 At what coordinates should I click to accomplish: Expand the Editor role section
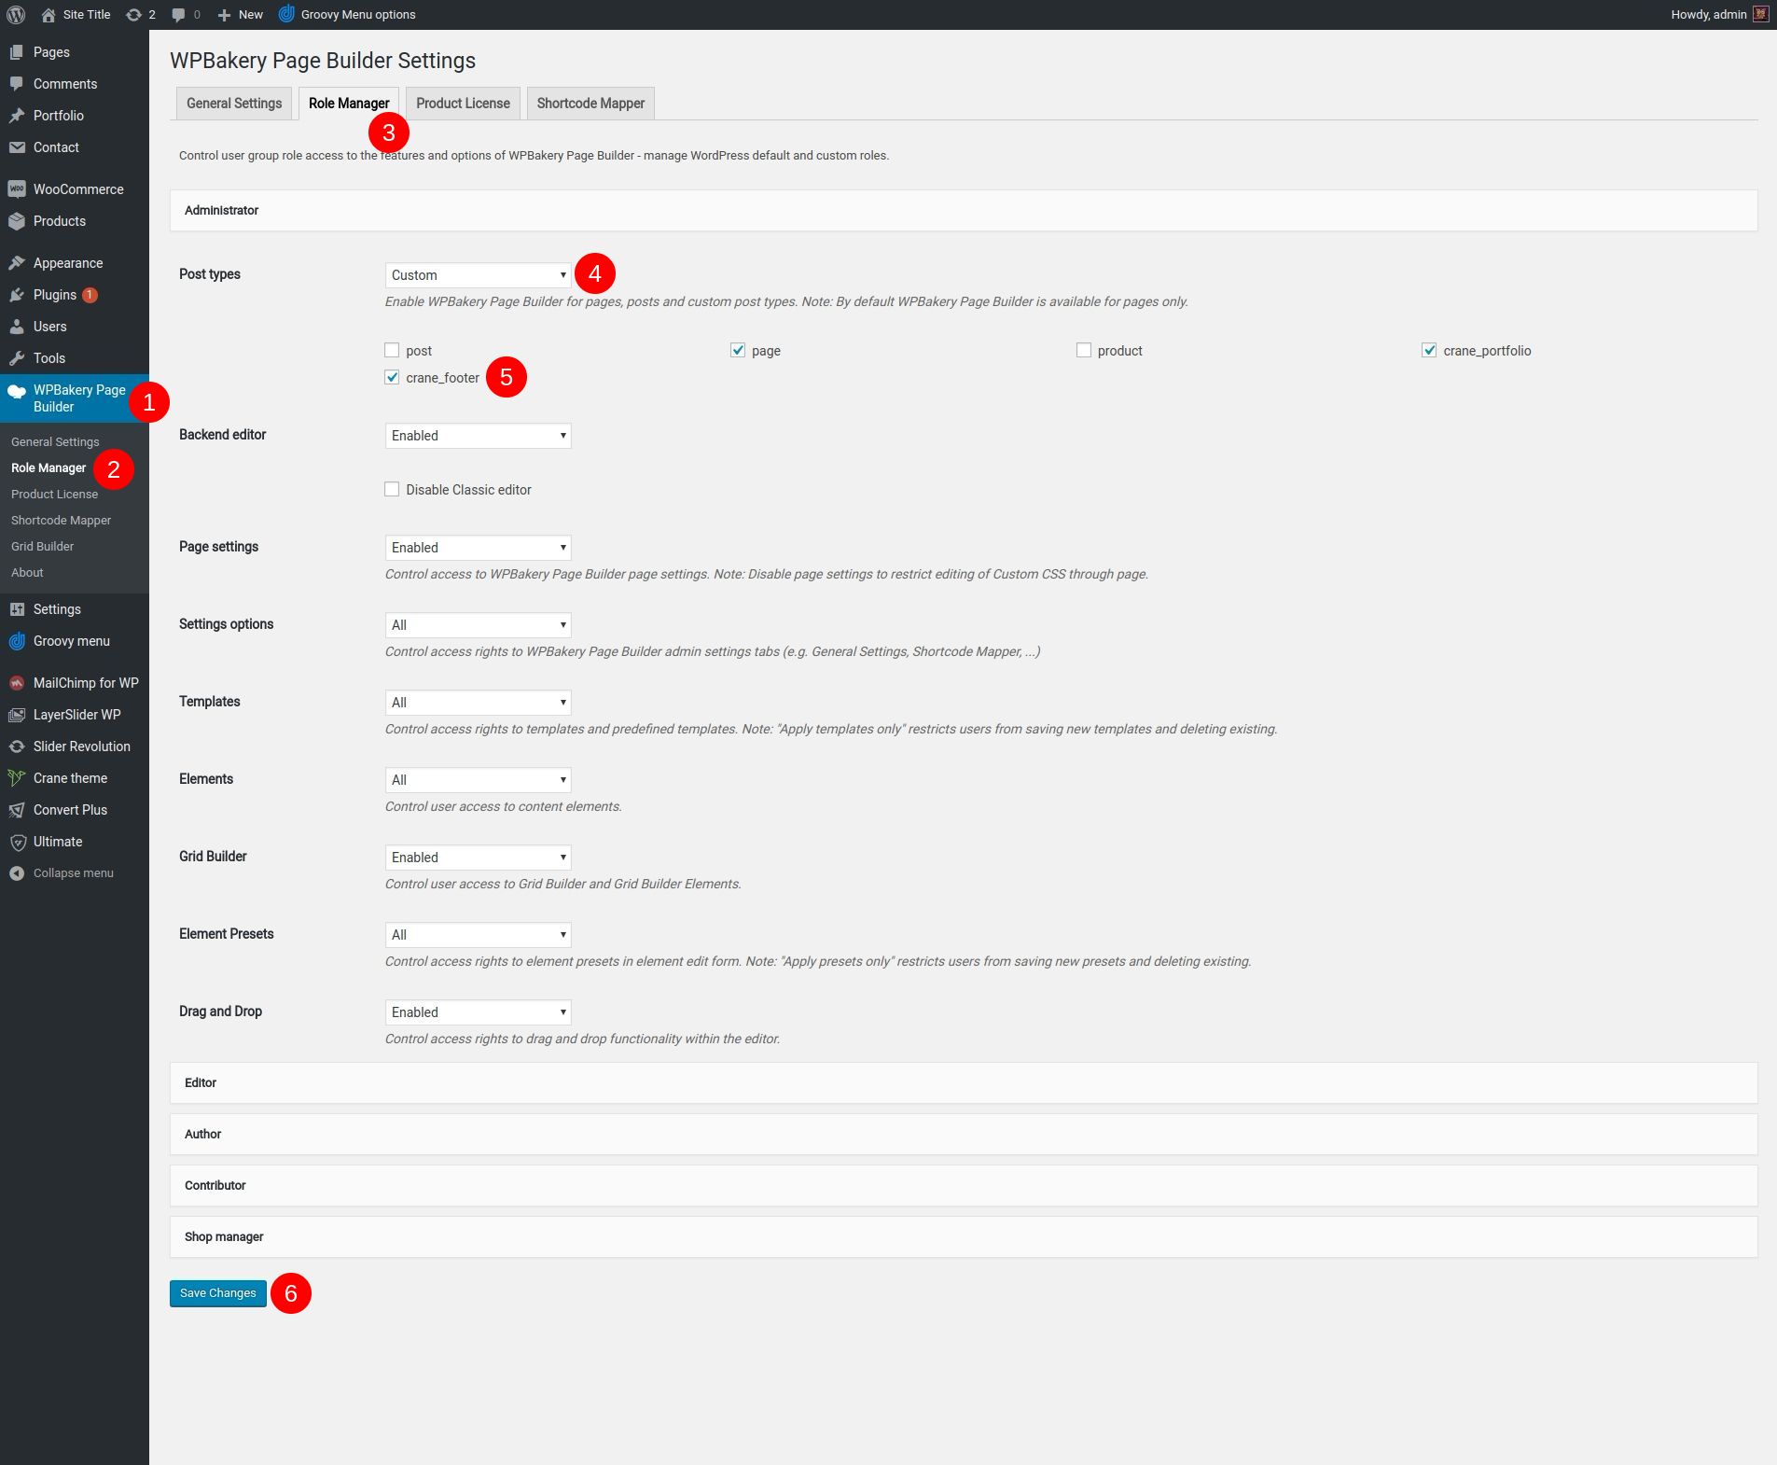pyautogui.click(x=964, y=1082)
